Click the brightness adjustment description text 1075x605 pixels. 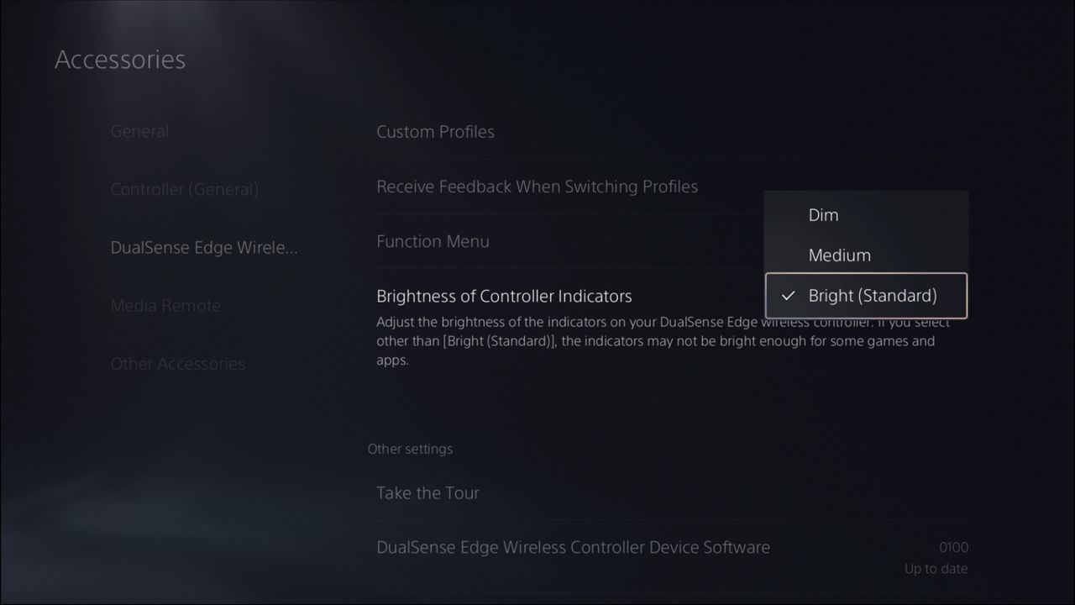coord(663,341)
